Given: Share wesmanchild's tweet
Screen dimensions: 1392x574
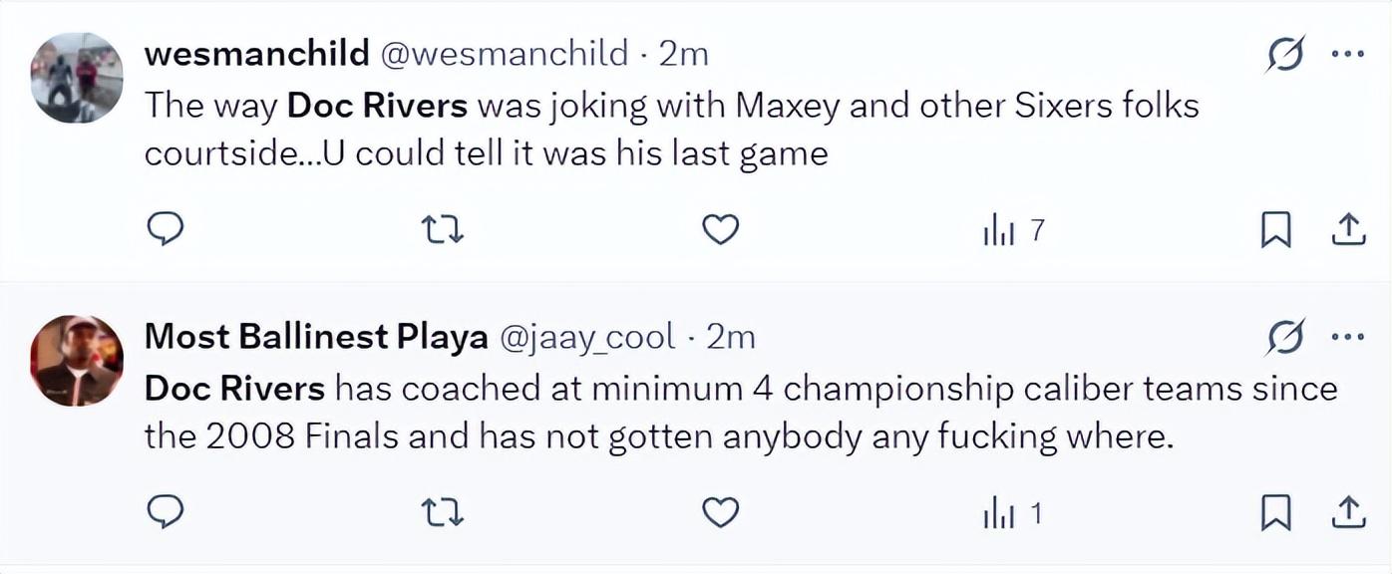Looking at the screenshot, I should (x=1347, y=230).
